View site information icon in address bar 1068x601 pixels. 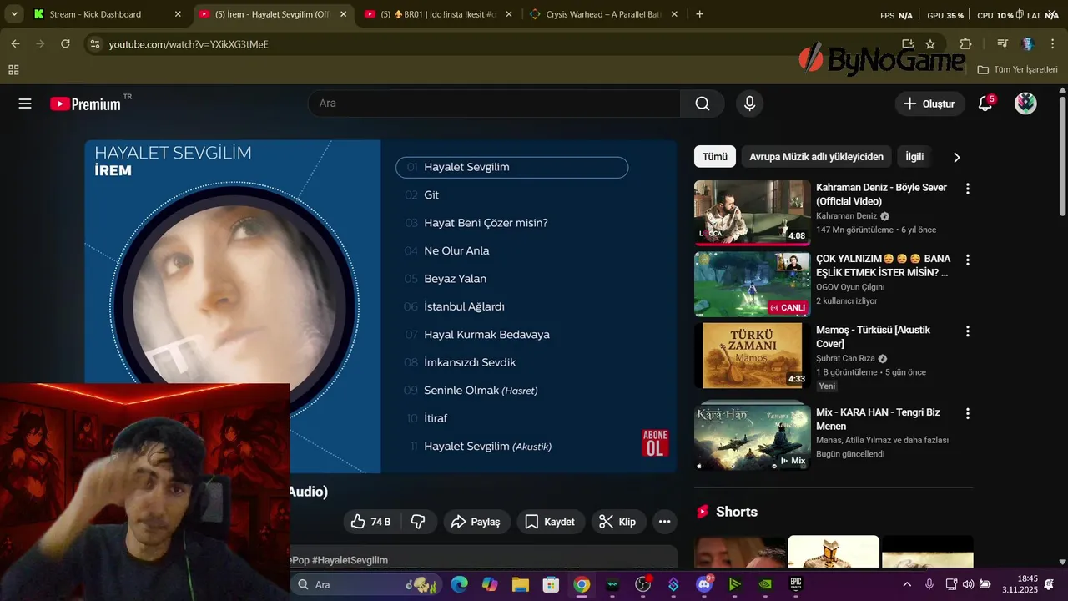94,44
